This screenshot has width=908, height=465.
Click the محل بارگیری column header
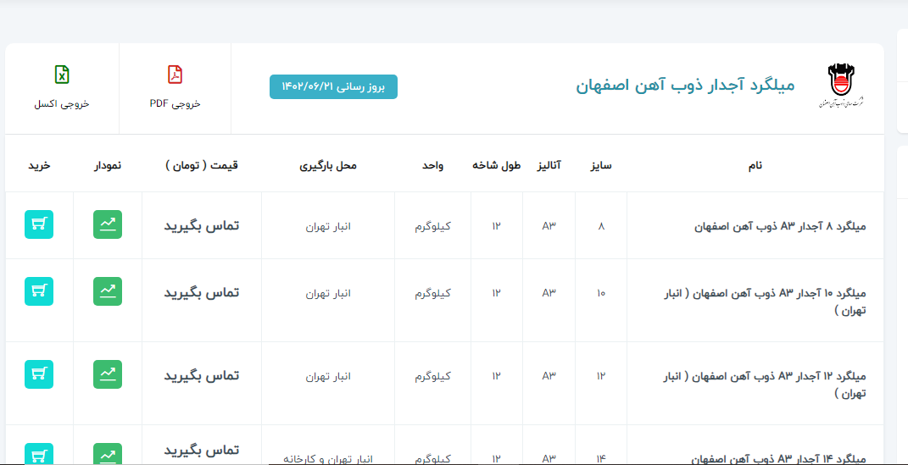click(x=328, y=165)
